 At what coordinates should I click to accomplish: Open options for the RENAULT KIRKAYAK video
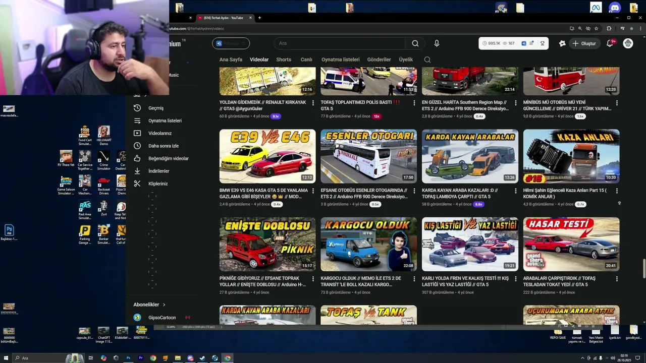(x=313, y=103)
